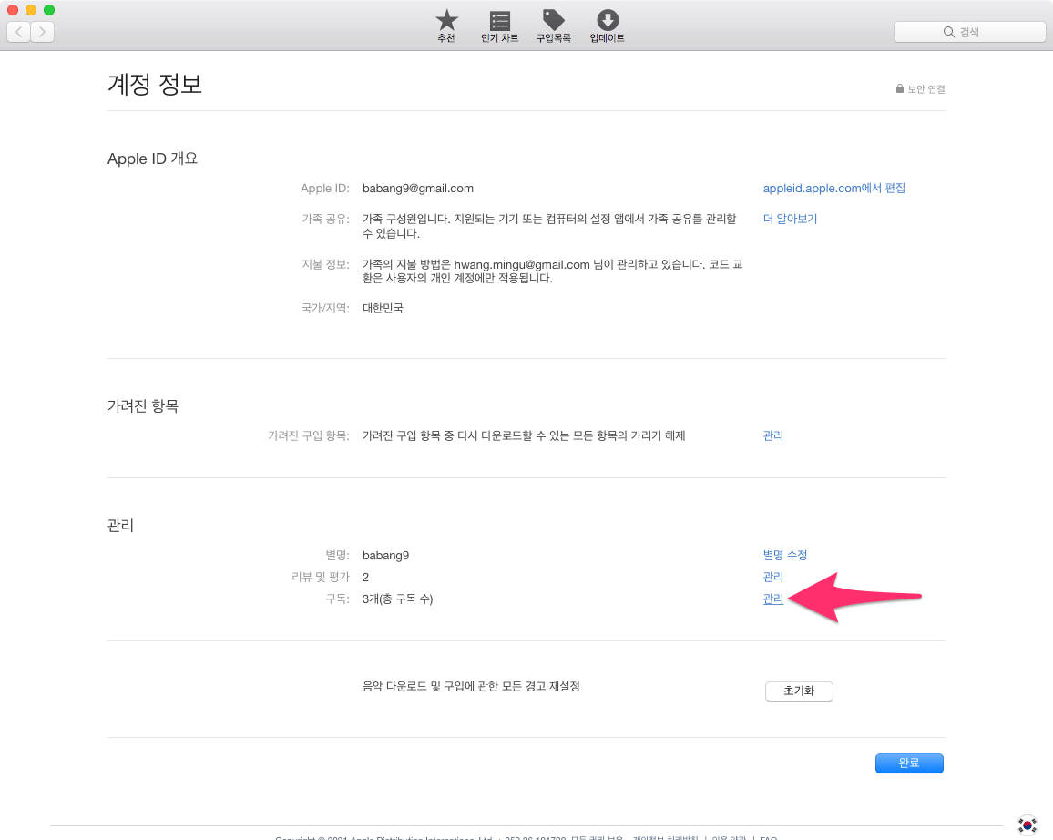Select the Apple ID email babang9@gmail.com
This screenshot has width=1053, height=840.
418,189
